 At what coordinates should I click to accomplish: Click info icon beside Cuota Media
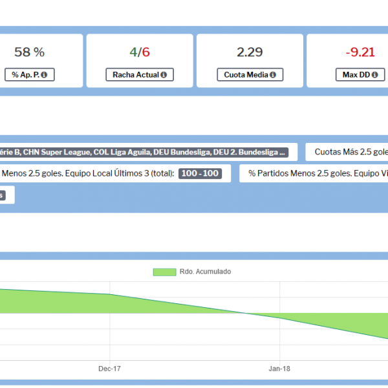tap(273, 75)
